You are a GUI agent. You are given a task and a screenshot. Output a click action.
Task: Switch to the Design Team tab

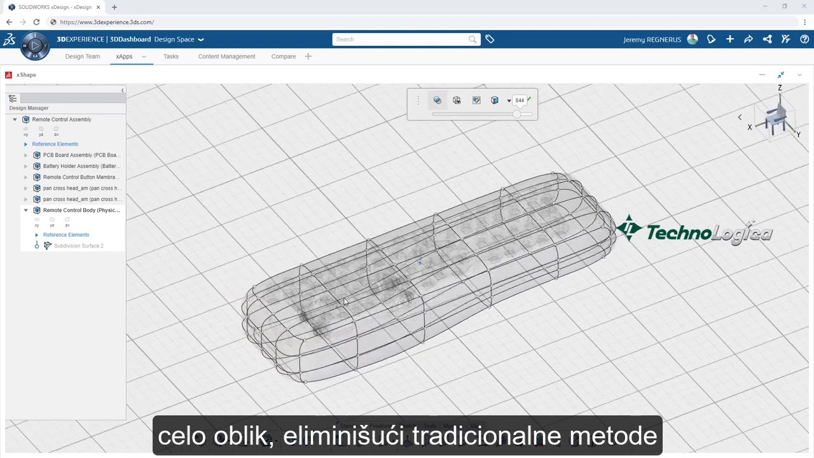click(83, 57)
